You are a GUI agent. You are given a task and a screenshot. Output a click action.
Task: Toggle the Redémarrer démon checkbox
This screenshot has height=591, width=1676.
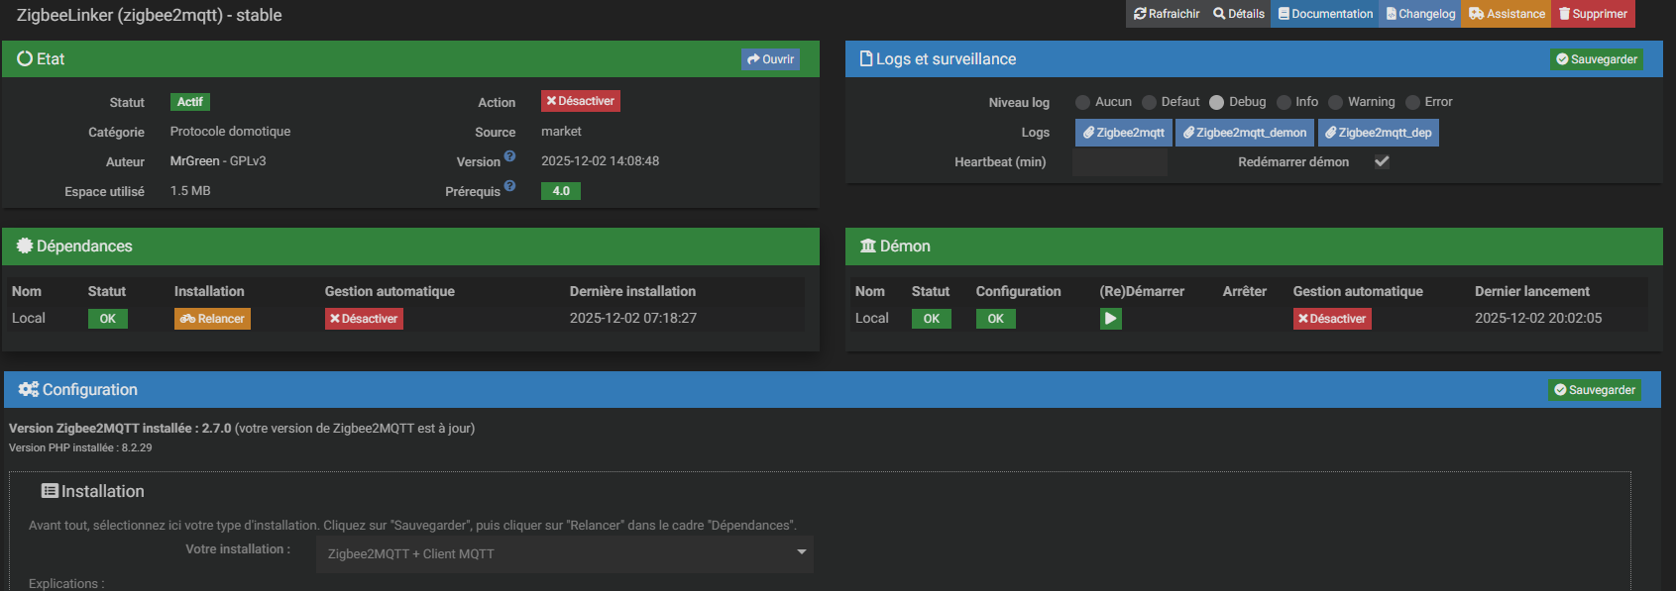[1382, 161]
